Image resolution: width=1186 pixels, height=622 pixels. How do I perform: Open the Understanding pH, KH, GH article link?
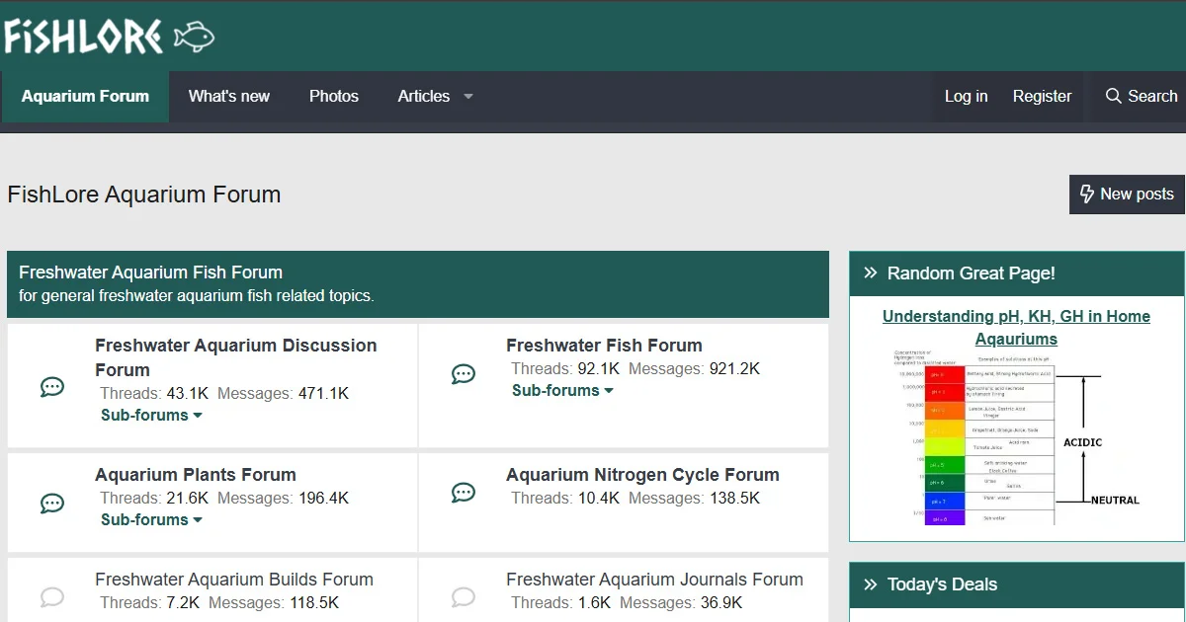[x=1016, y=328]
